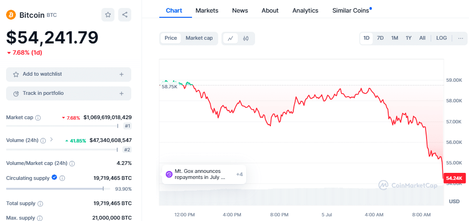Screen dimensions: 469x221
Task: Click market cap value $1,069,619,018,429
Action: 107,118
